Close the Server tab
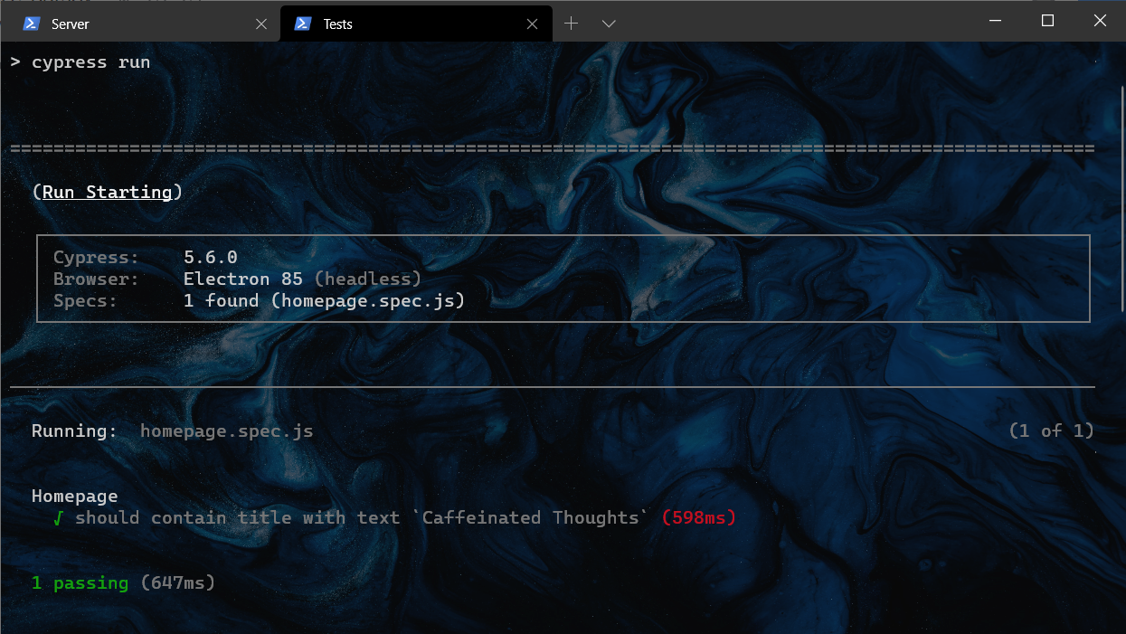This screenshot has width=1126, height=634. (x=261, y=24)
